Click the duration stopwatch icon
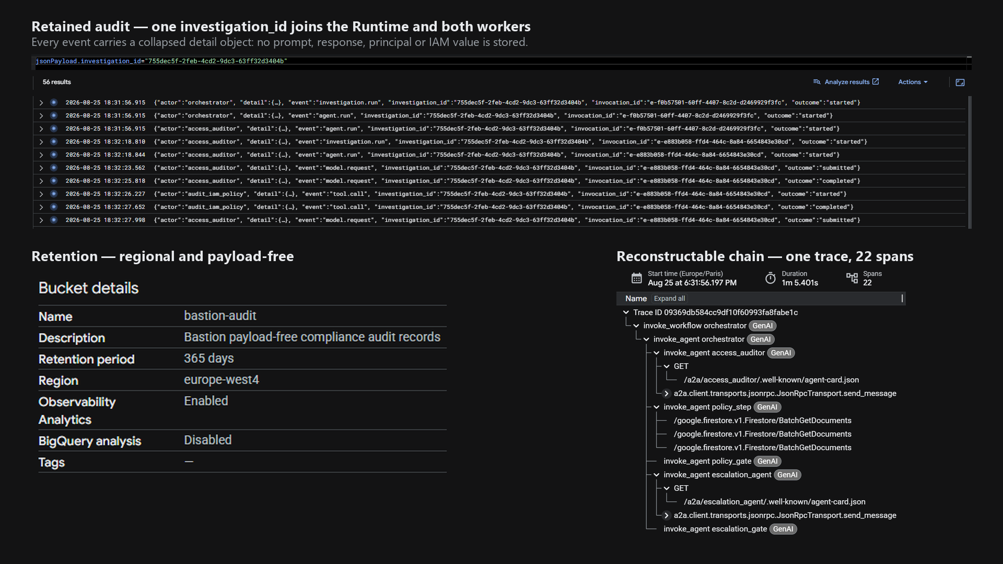Image resolution: width=1003 pixels, height=564 pixels. tap(770, 278)
